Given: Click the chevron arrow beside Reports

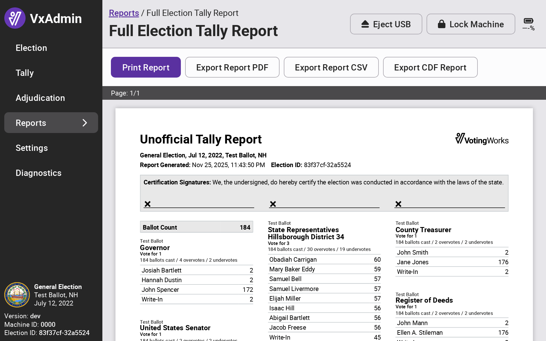Looking at the screenshot, I should coord(85,123).
